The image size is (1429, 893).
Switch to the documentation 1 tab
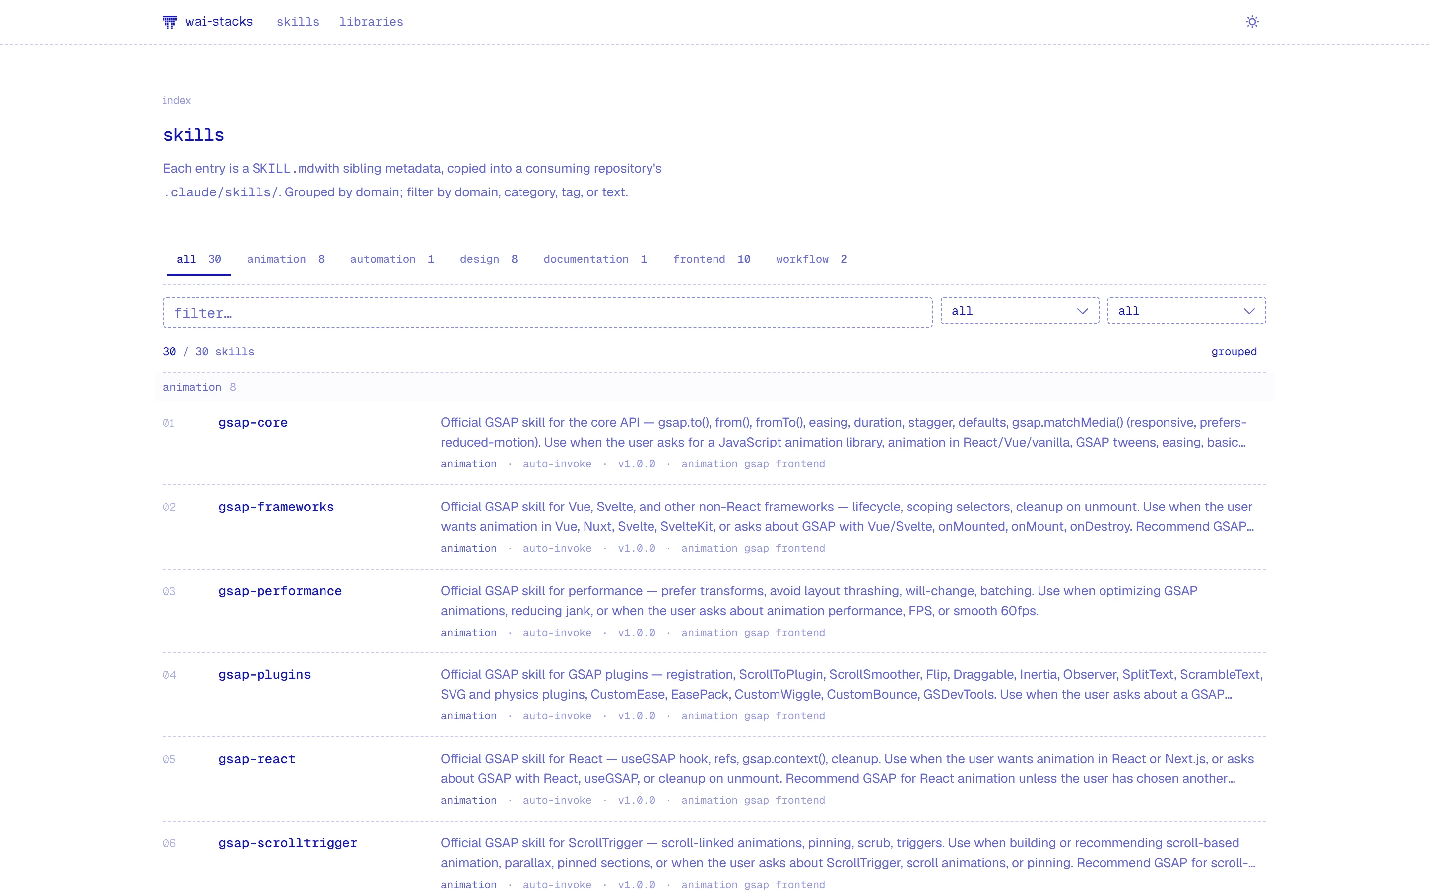tap(594, 259)
